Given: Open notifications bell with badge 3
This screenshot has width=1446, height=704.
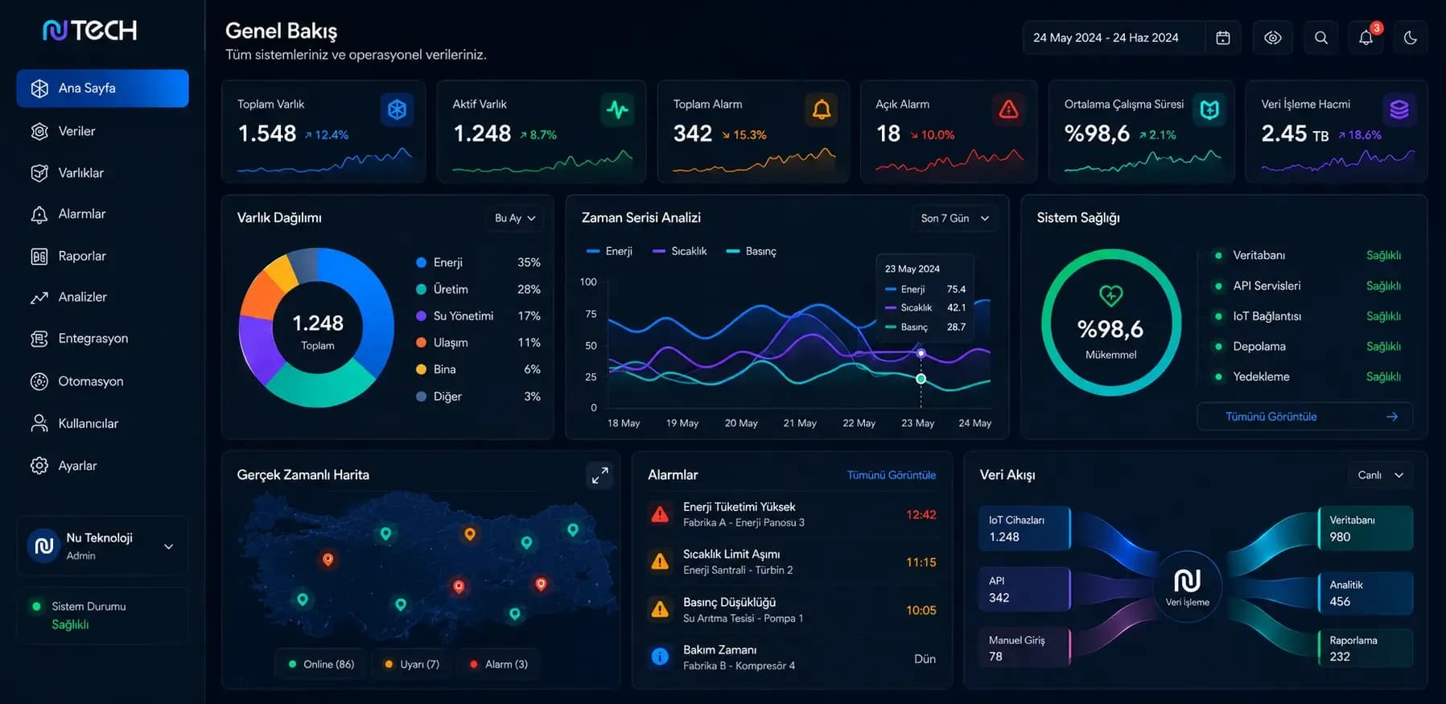Looking at the screenshot, I should pos(1366,38).
